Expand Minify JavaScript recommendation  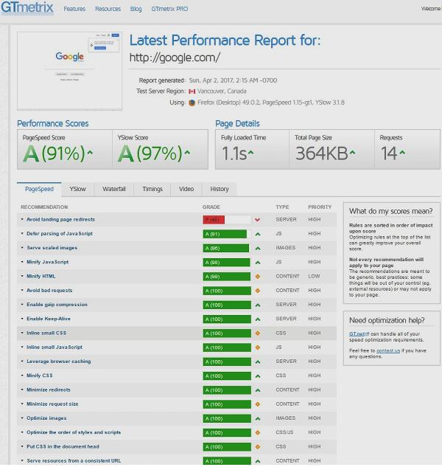point(22,262)
